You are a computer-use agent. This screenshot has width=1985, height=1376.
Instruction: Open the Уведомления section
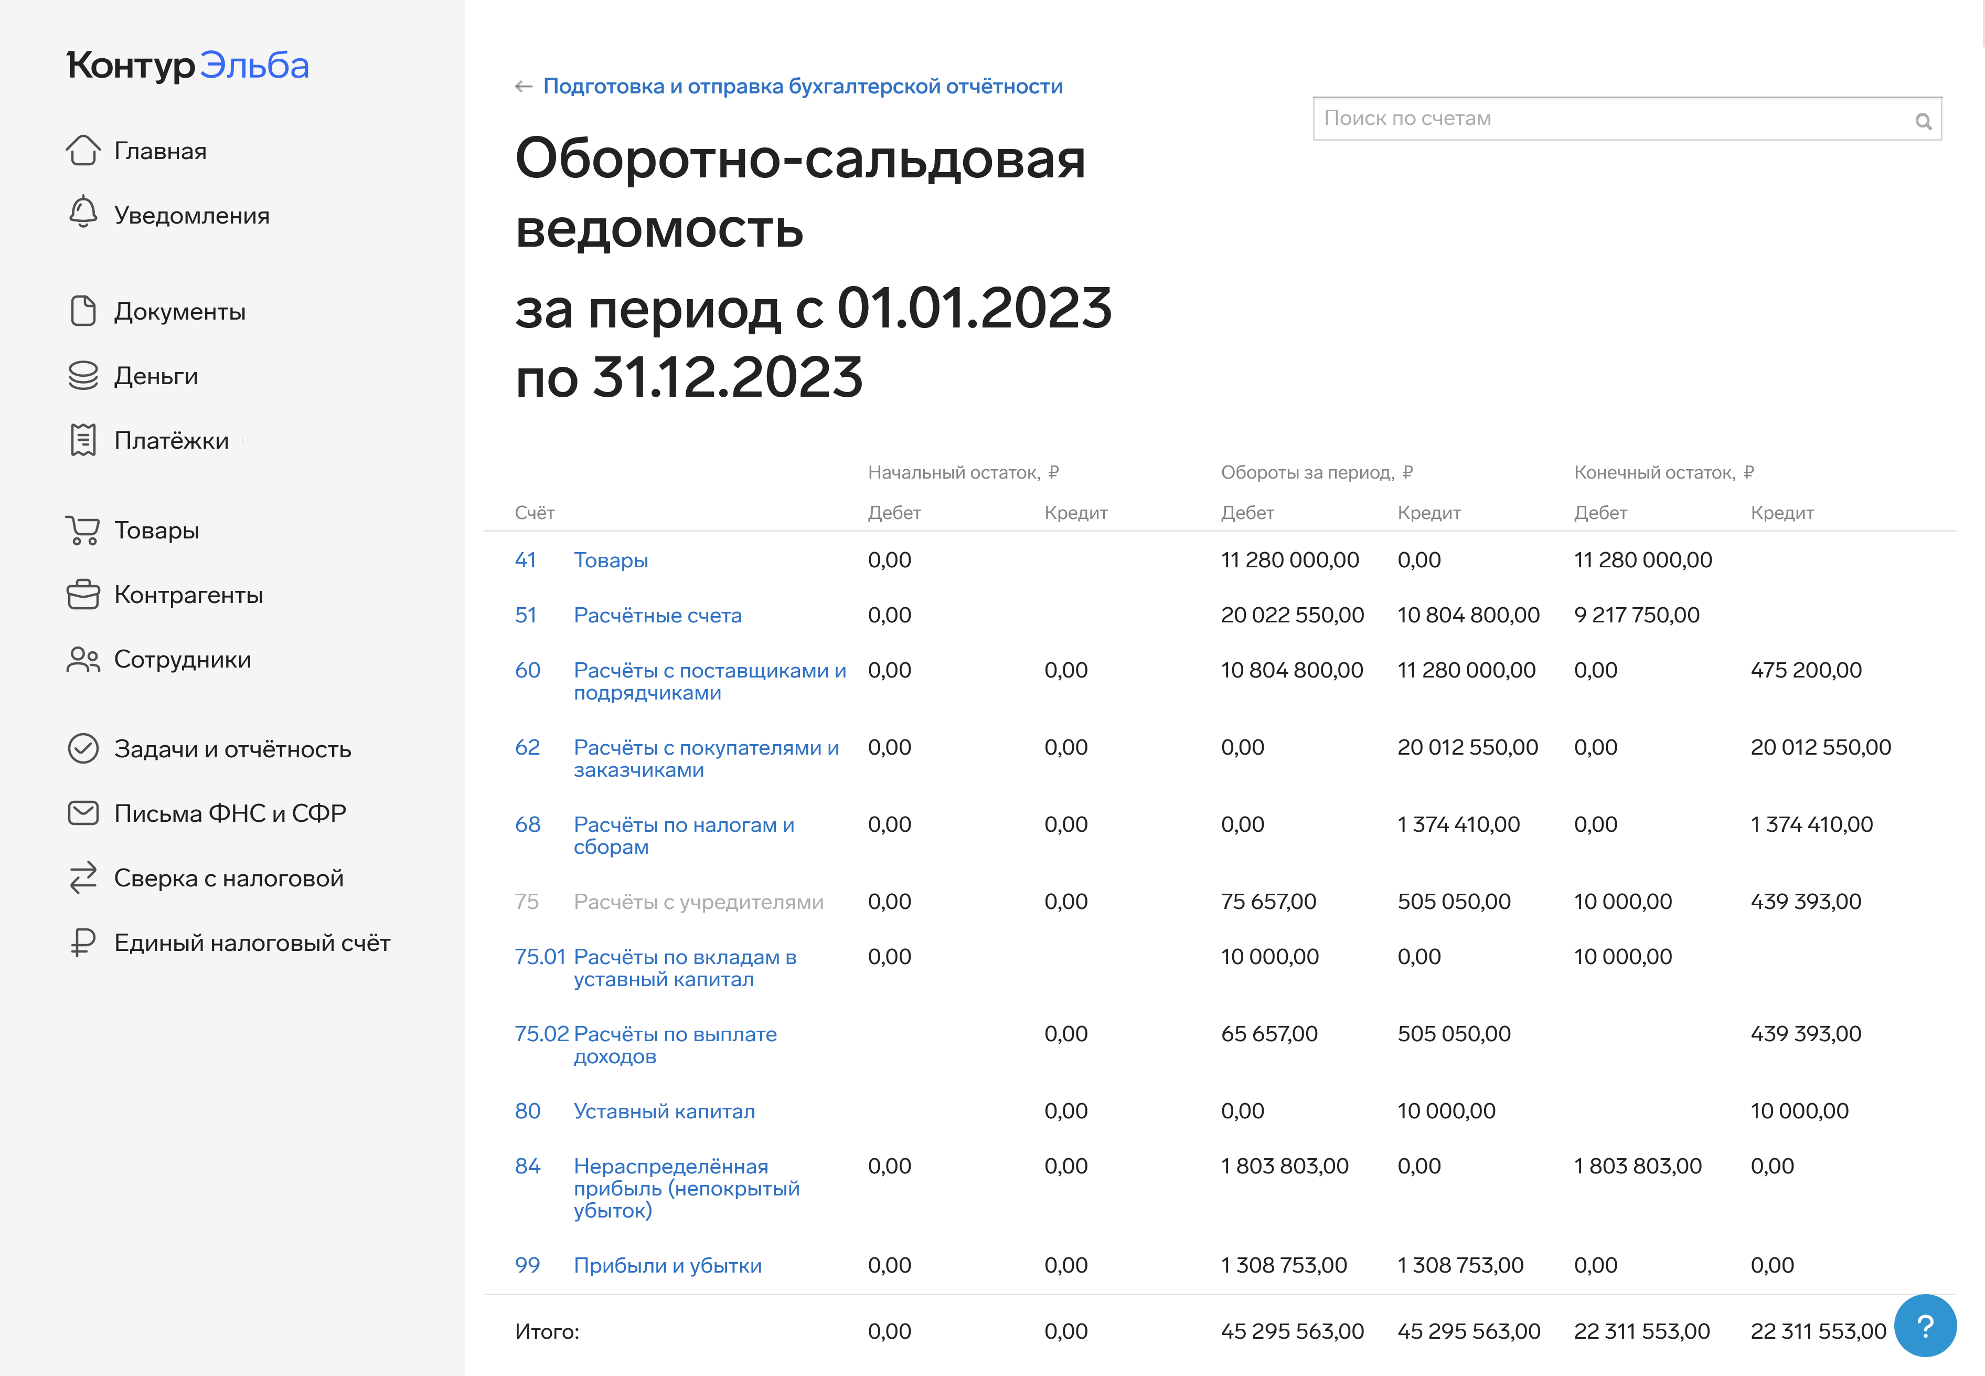pos(192,216)
